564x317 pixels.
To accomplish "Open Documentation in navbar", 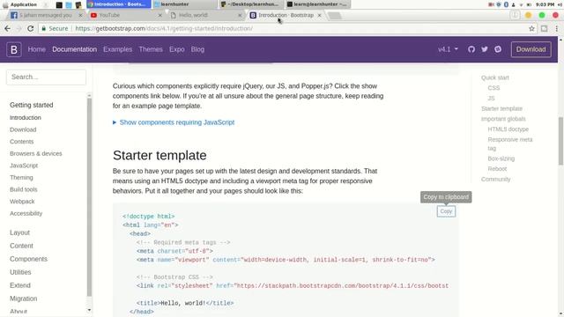I will pyautogui.click(x=74, y=49).
